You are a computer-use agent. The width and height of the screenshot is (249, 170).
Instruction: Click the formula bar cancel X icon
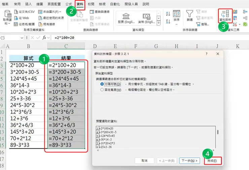pos(32,38)
